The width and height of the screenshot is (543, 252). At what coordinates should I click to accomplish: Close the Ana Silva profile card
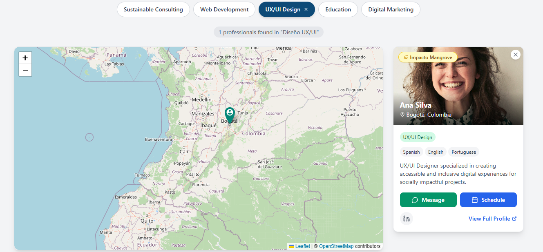point(516,55)
